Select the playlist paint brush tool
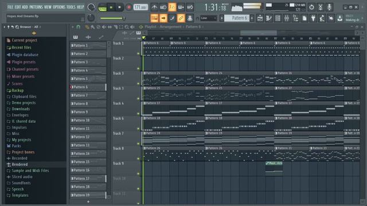 click(x=93, y=27)
